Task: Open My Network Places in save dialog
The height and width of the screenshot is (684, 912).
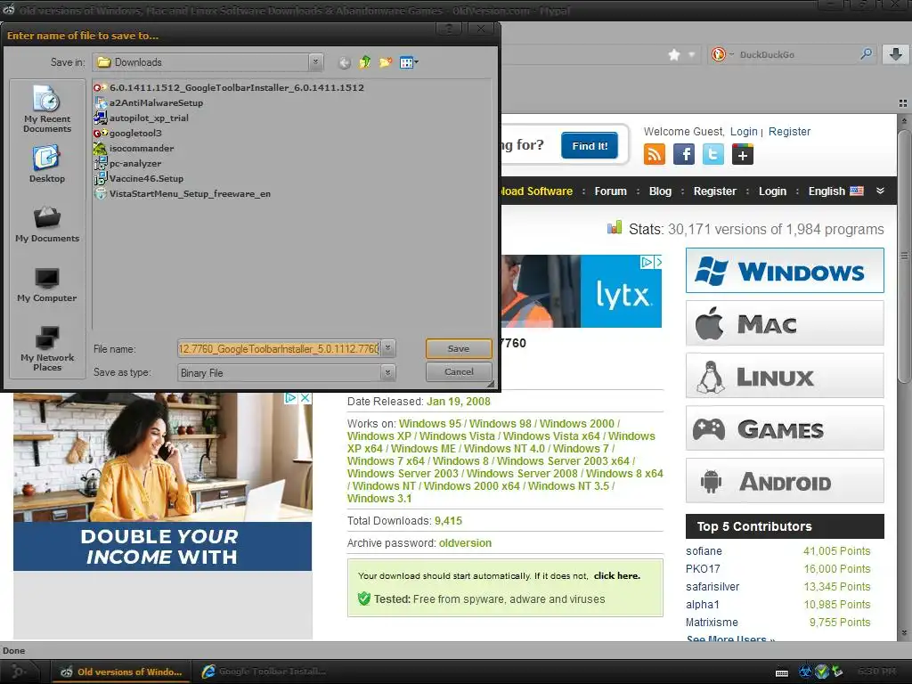Action: click(x=47, y=349)
